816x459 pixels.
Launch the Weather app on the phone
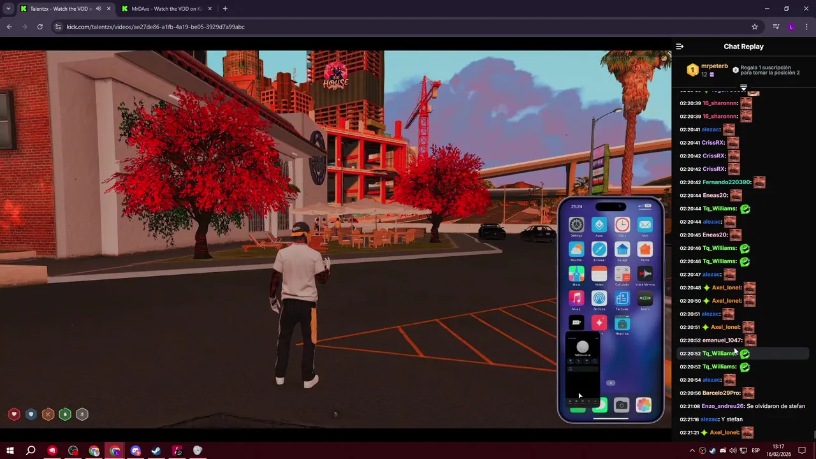pyautogui.click(x=576, y=249)
